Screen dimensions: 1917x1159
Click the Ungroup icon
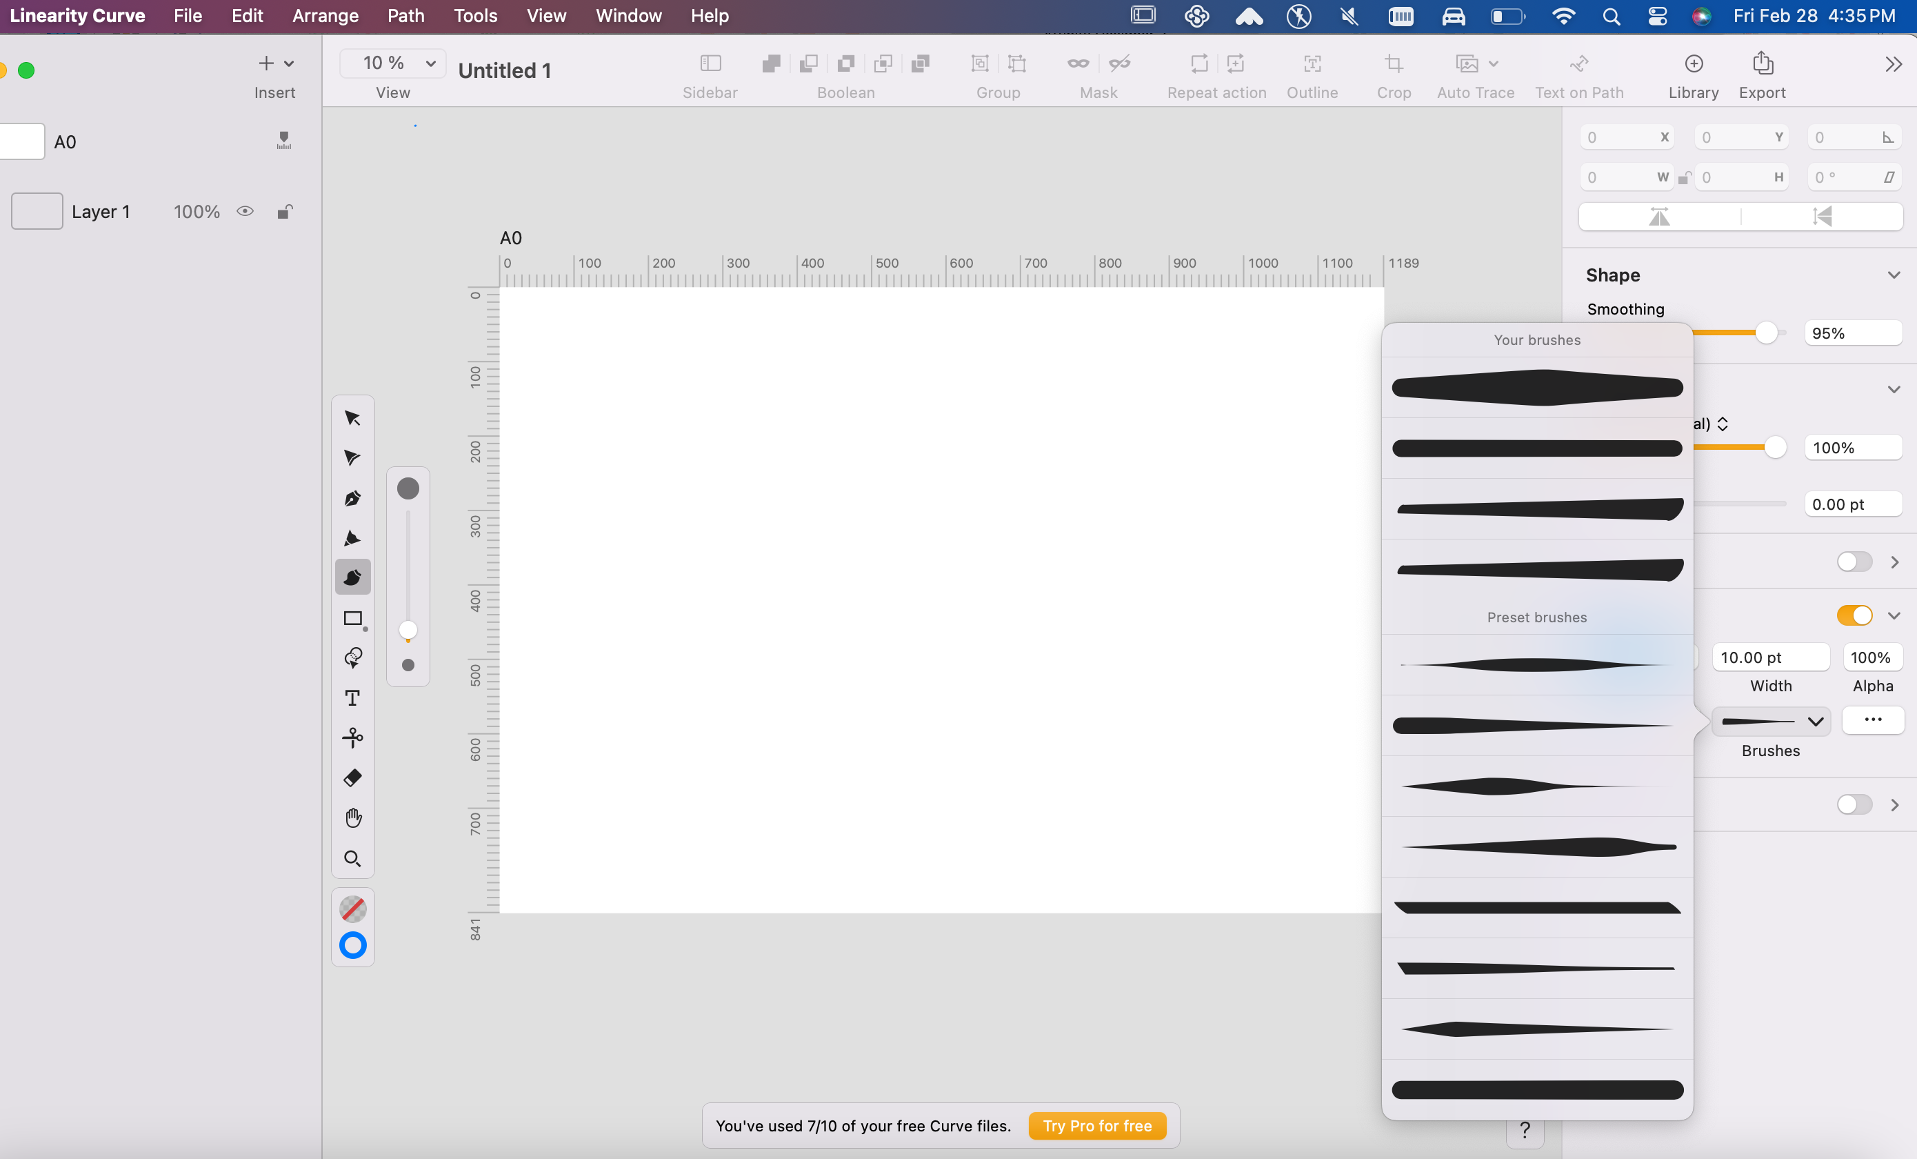tap(1017, 64)
